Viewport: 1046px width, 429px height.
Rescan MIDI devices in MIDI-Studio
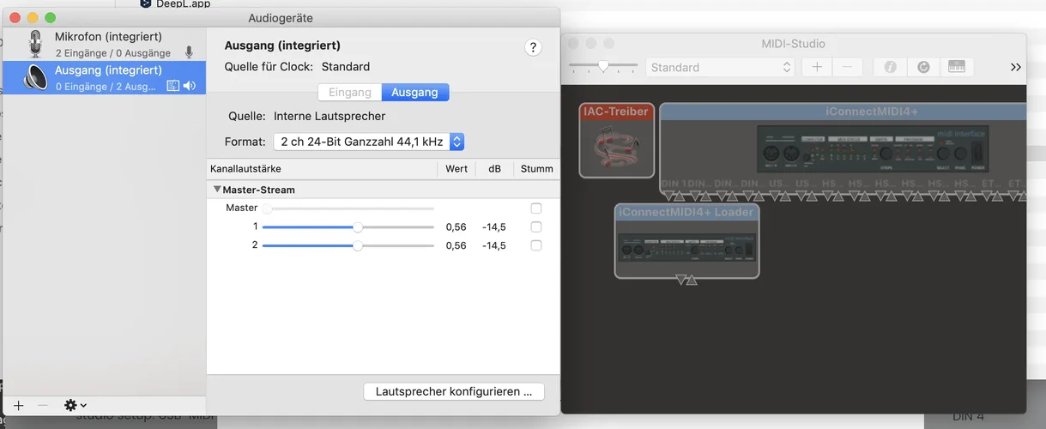tap(923, 67)
